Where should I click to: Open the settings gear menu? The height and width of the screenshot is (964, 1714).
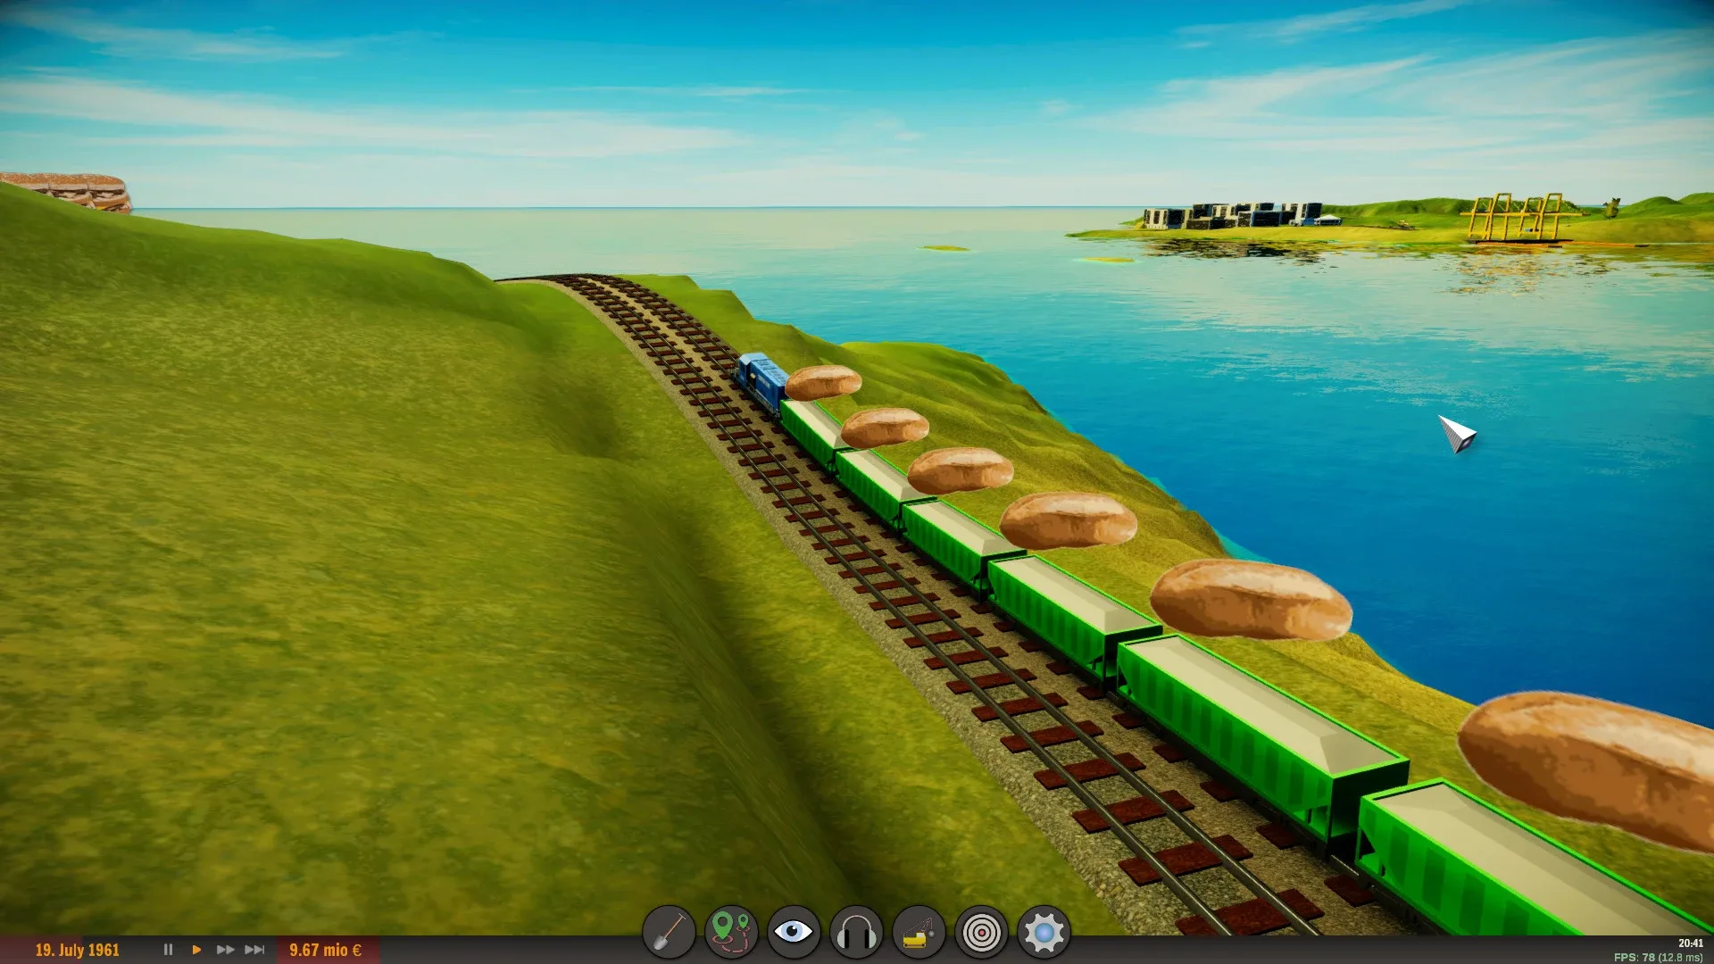pos(1044,933)
